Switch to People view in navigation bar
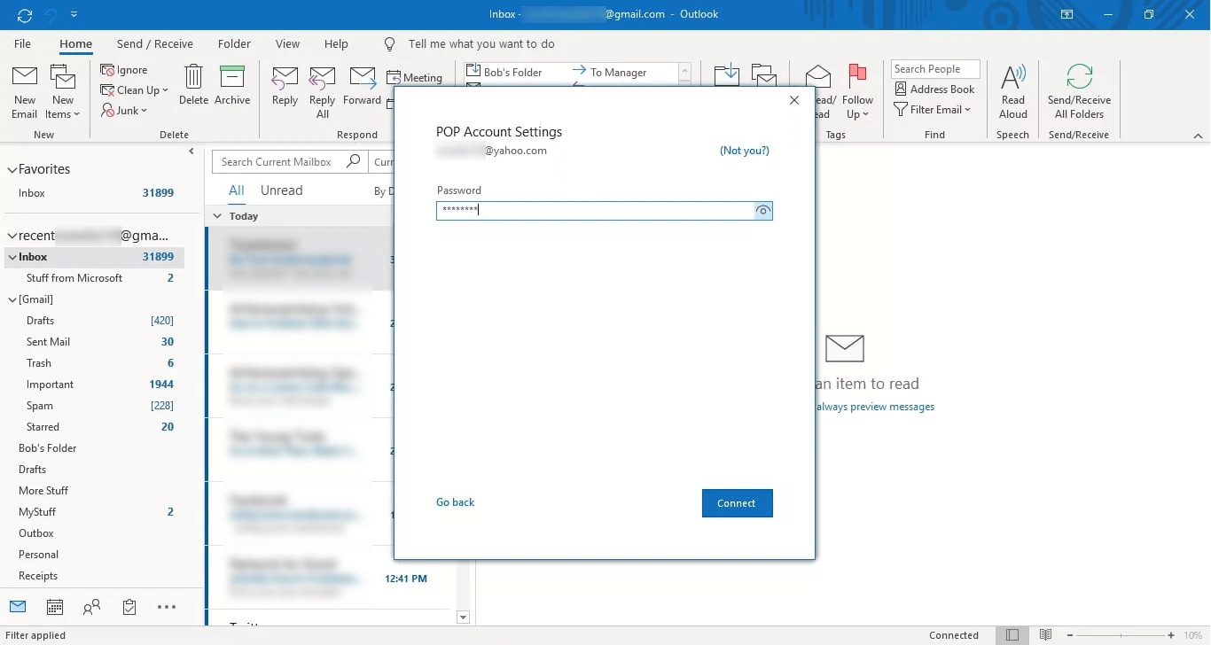The height and width of the screenshot is (645, 1211). click(91, 607)
